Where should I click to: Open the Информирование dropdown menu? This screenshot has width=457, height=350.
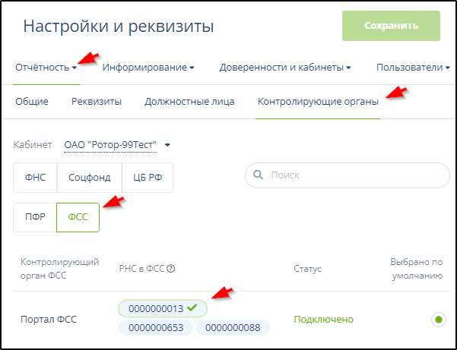(x=148, y=68)
